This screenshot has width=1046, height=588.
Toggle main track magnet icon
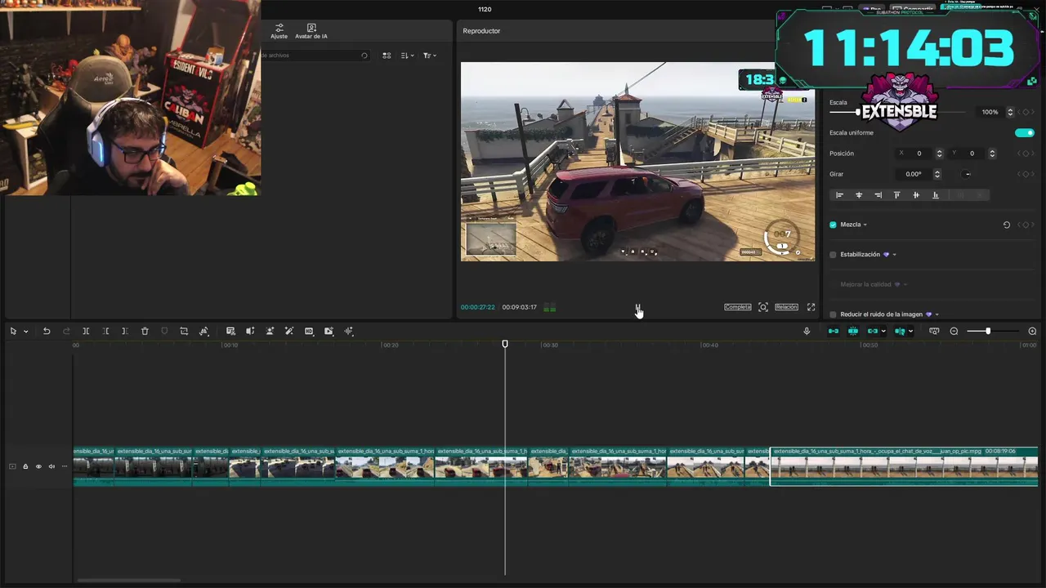coord(833,331)
